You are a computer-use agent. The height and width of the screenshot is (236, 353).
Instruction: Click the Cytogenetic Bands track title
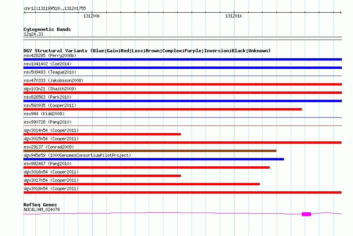47,29
